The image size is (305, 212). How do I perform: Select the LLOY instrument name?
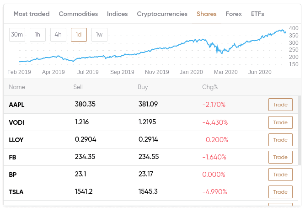pos(16,140)
